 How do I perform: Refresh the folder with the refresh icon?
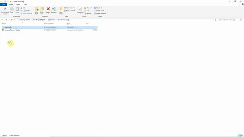(x=215, y=20)
